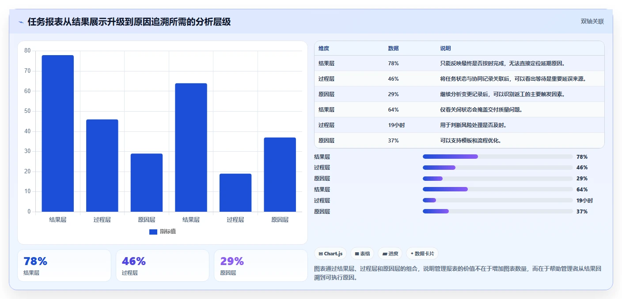
Task: Click the shortest bar in the chart
Action: click(235, 193)
